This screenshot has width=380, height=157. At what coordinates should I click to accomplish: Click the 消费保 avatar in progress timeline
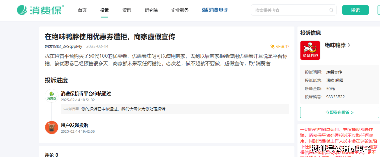52,96
